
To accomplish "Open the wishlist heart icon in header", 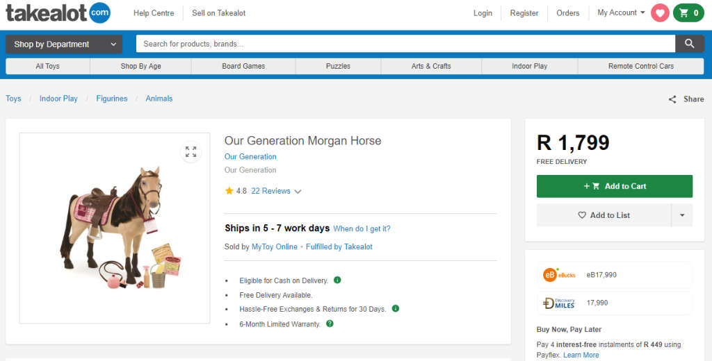I will pos(660,12).
